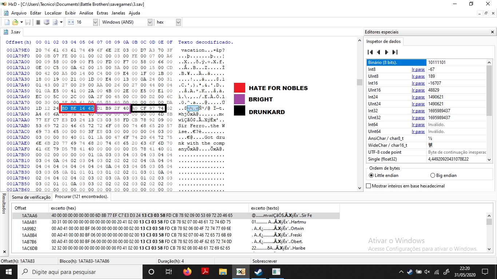Click Ir para link for Int24
497x279 pixels.
tap(418, 97)
